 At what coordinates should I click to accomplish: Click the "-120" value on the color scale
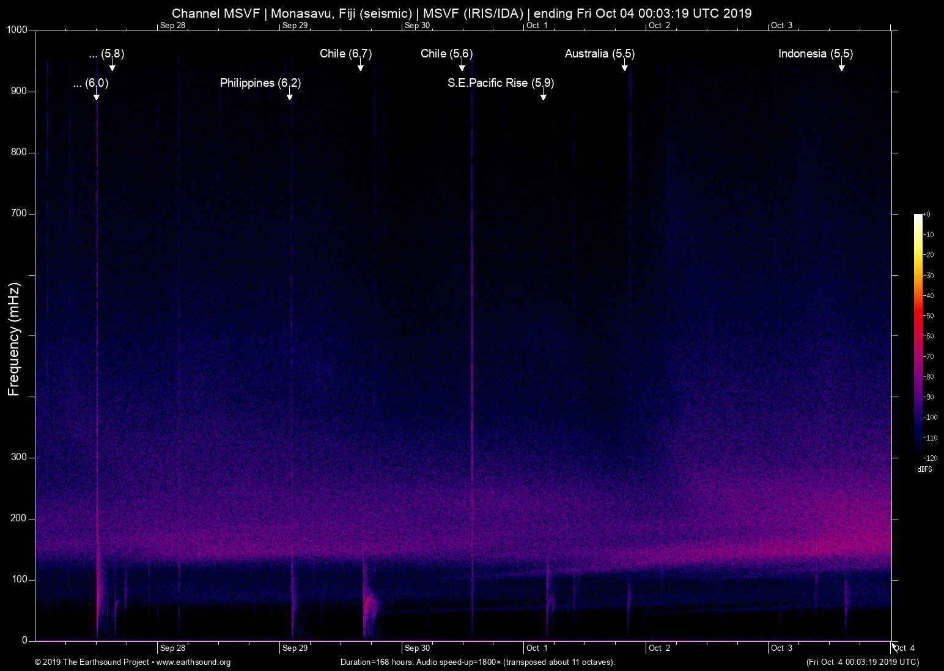point(930,458)
